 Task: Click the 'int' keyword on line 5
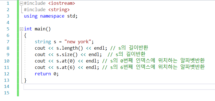click(28, 29)
